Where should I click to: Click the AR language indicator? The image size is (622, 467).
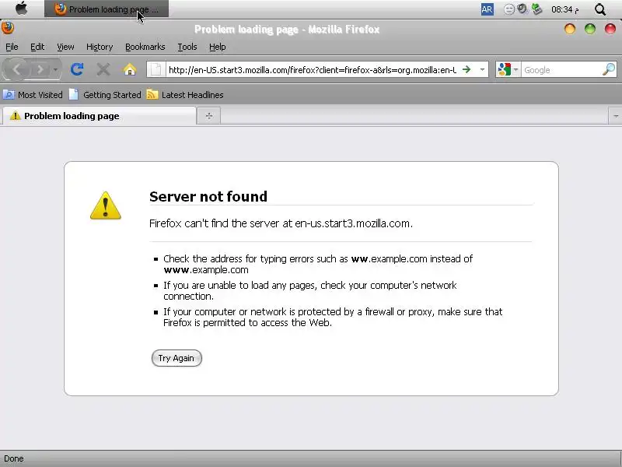(x=487, y=9)
